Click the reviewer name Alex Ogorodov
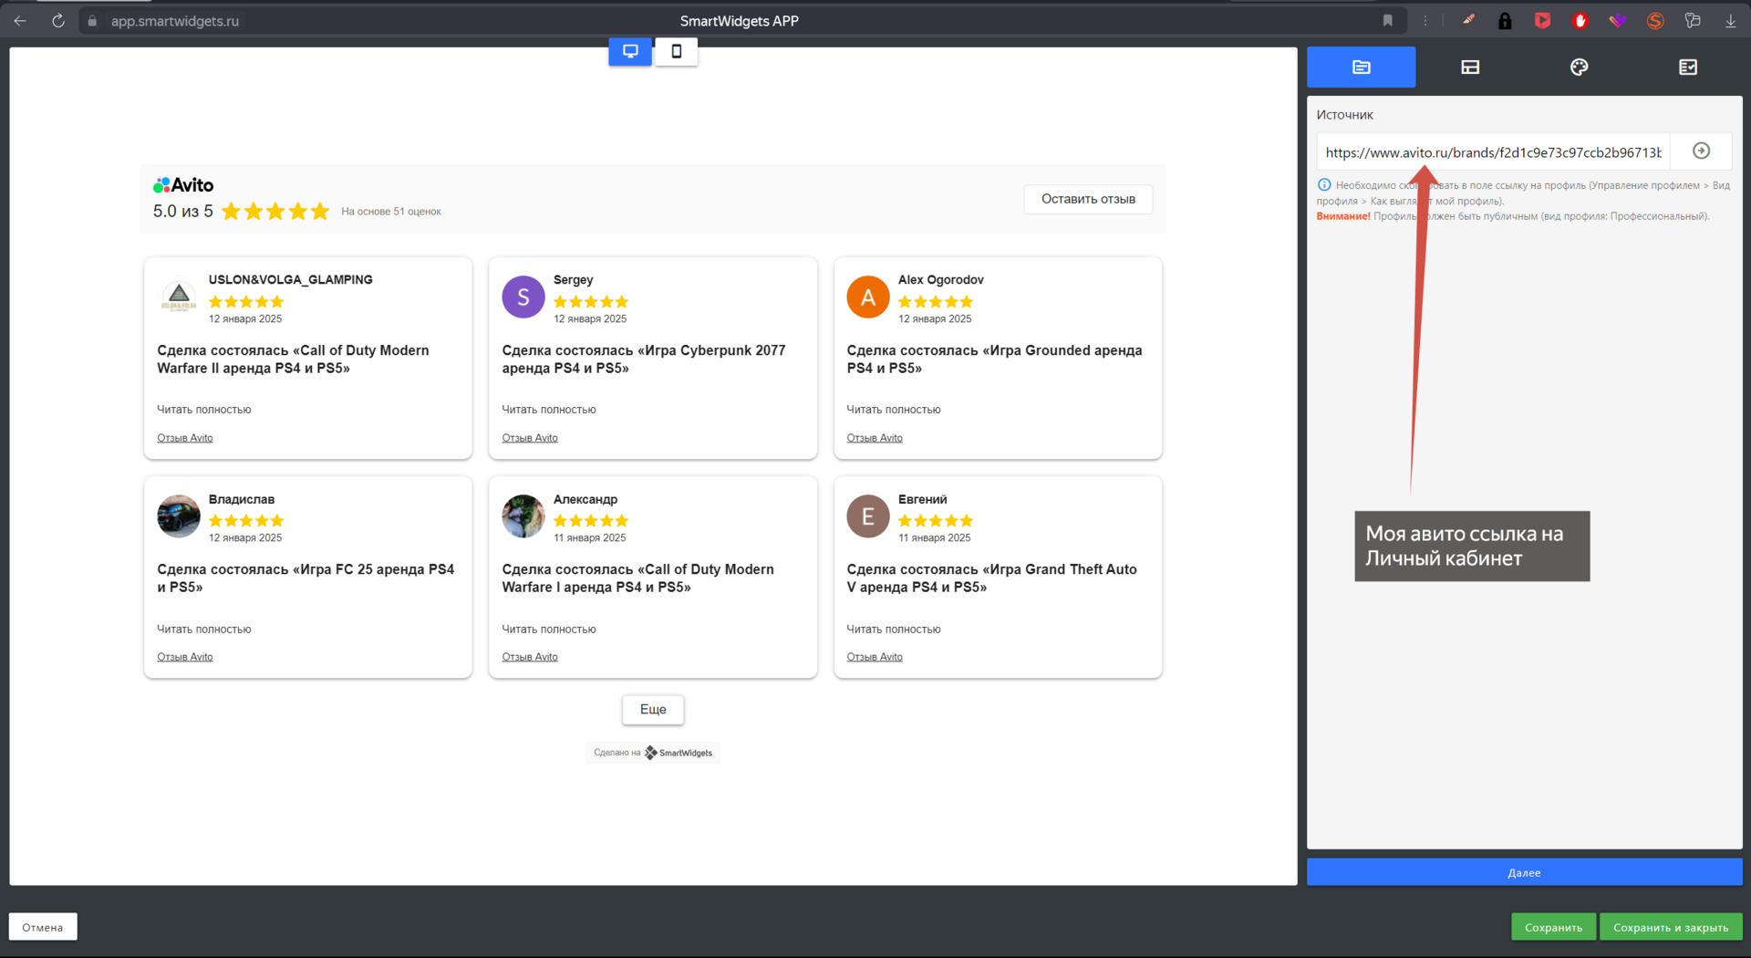The image size is (1751, 958). tap(940, 280)
